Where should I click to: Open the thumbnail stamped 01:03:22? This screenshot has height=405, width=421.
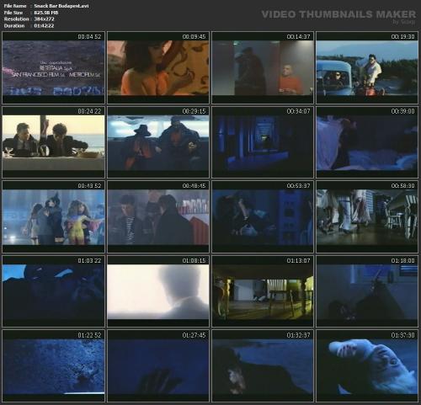(x=53, y=291)
